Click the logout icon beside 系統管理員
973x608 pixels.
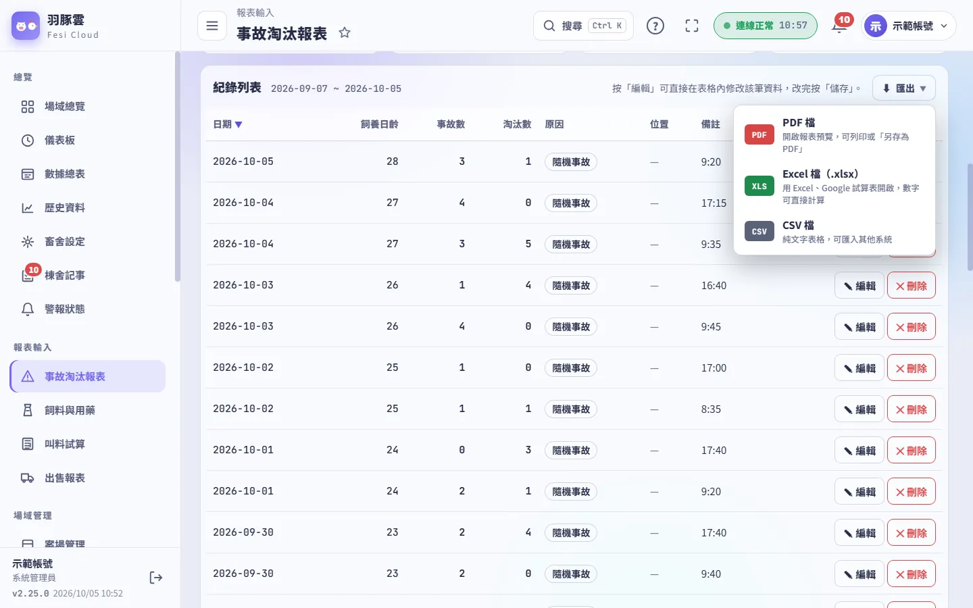[x=155, y=578]
